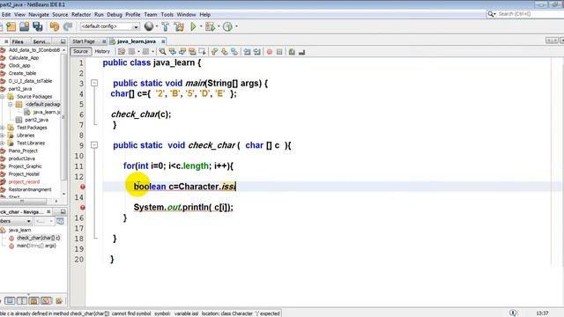Open the Profile Project dropdown arrow
564x317 pixels.
(236, 26)
